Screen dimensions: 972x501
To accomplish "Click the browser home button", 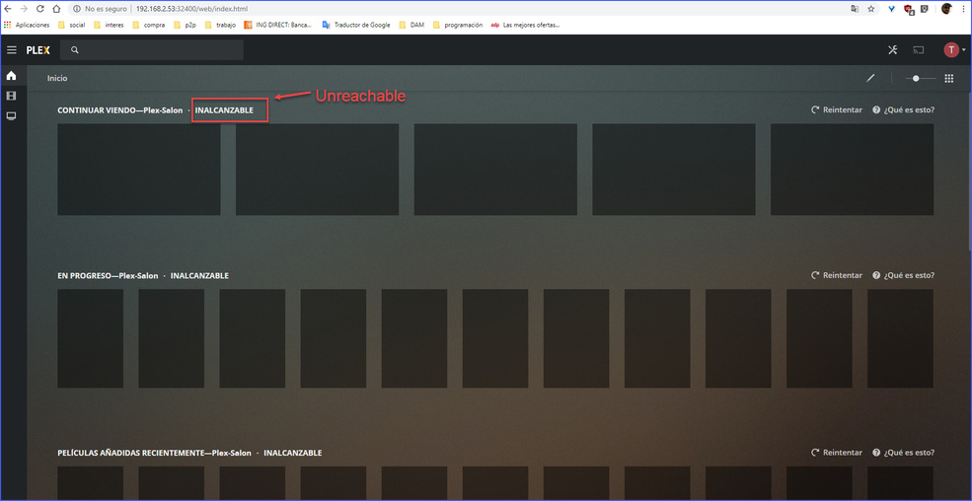I will pyautogui.click(x=56, y=9).
